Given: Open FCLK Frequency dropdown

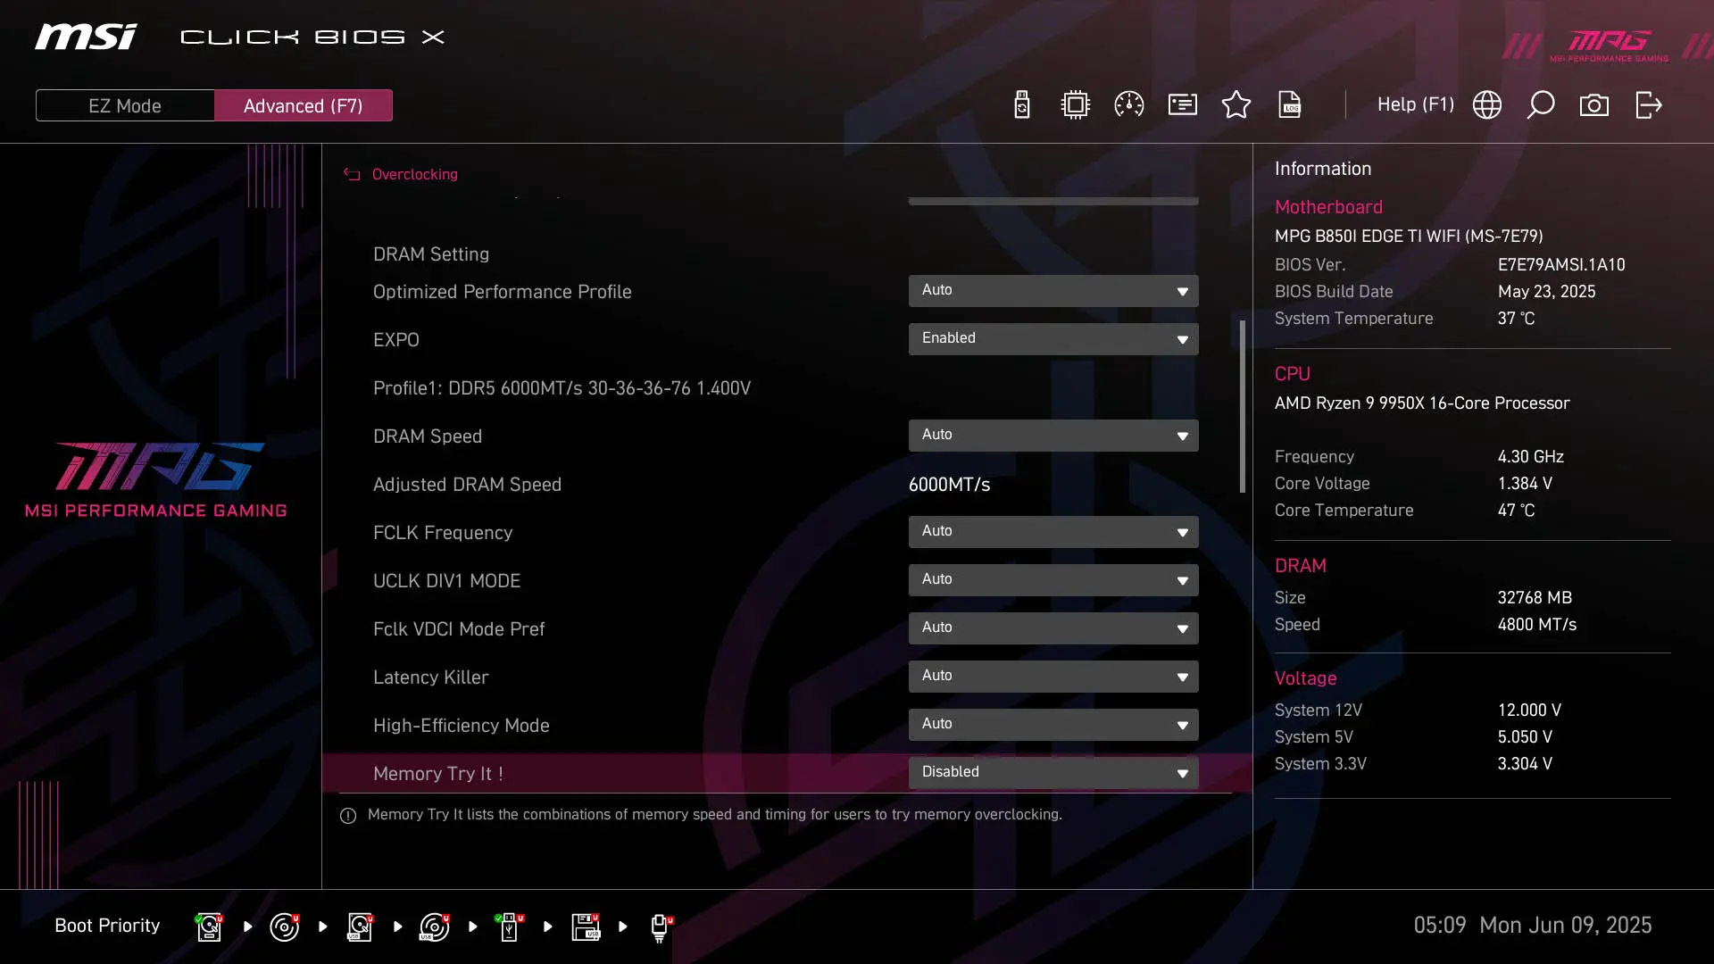Looking at the screenshot, I should pyautogui.click(x=1053, y=532).
